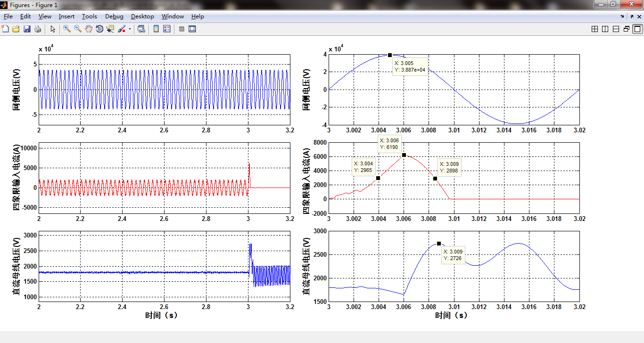Click the 网侧电压(V) label of the right-top plot
The height and width of the screenshot is (343, 644).
point(306,90)
